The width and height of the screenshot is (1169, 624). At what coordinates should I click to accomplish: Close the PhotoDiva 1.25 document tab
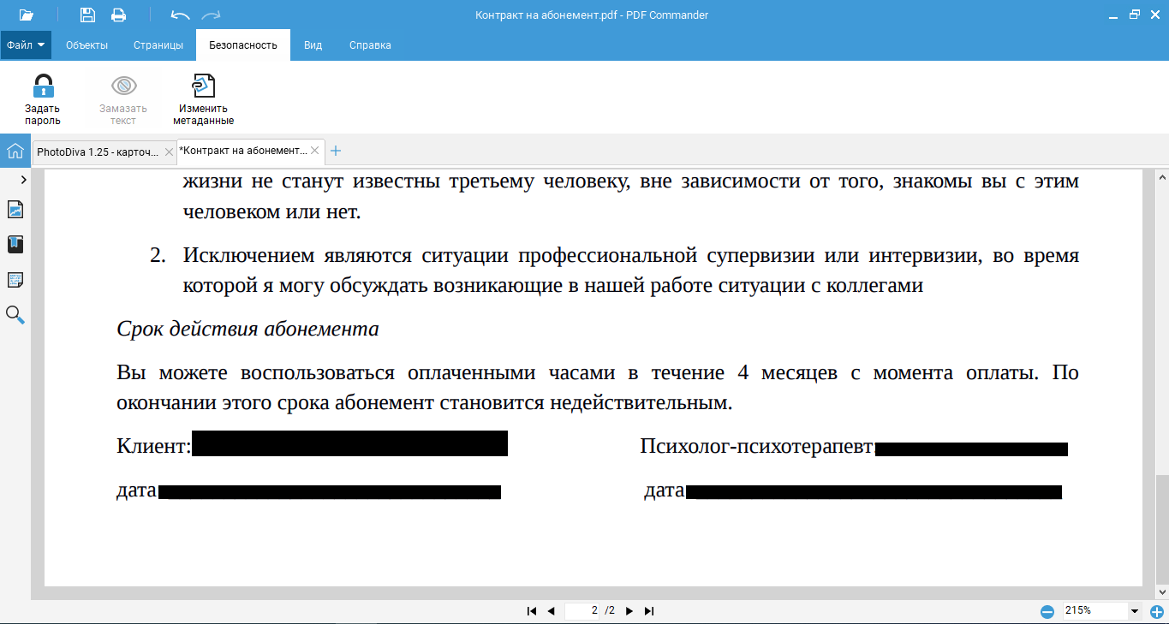169,152
